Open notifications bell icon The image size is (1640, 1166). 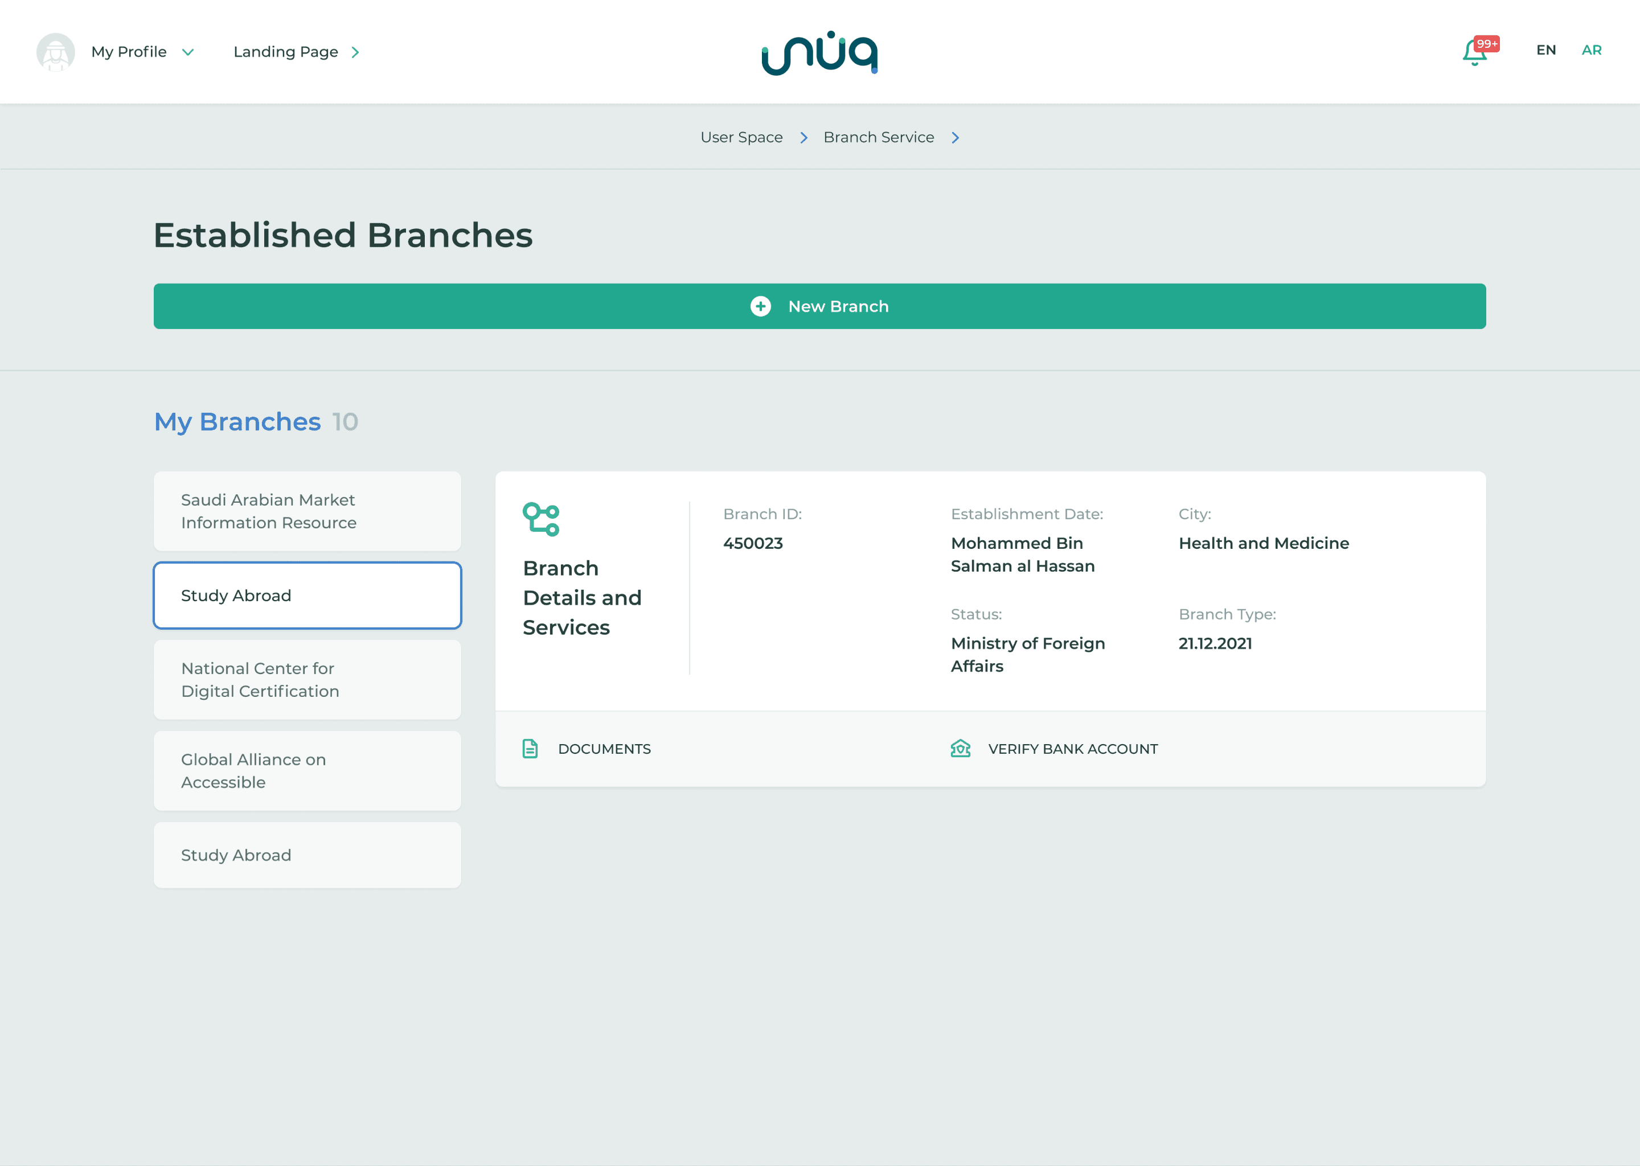tap(1473, 53)
